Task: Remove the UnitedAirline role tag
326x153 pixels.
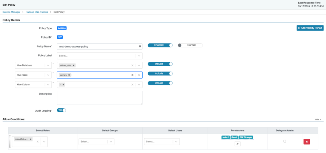Action: coord(31,139)
